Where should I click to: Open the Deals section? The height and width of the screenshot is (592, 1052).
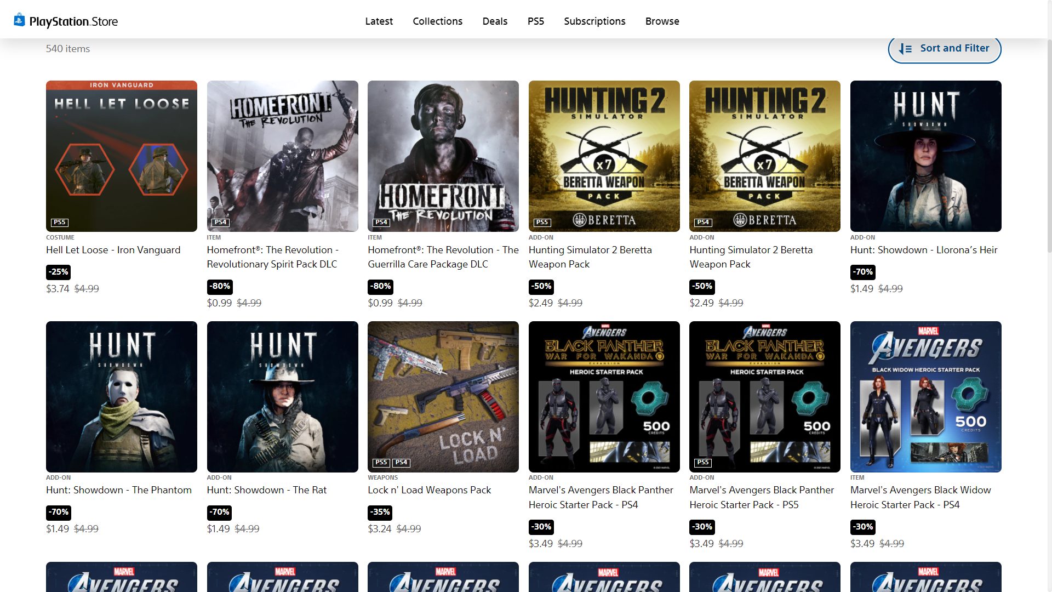coord(495,21)
